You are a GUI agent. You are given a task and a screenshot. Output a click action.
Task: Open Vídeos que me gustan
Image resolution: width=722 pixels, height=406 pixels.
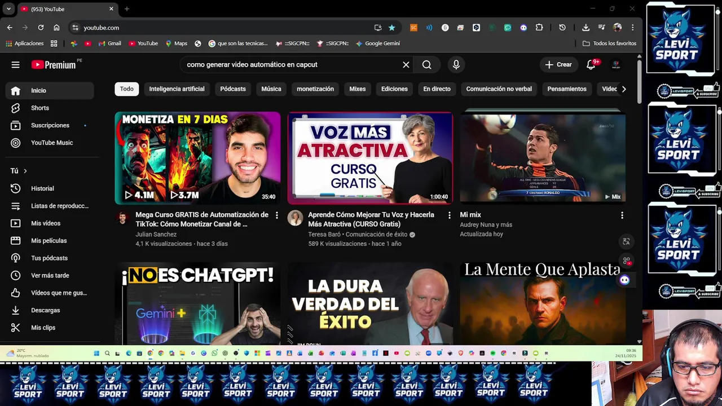(50, 293)
